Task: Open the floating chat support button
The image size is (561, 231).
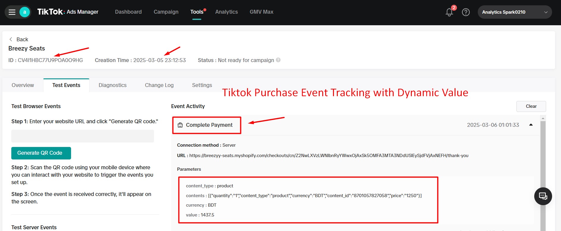Action: click(x=543, y=196)
